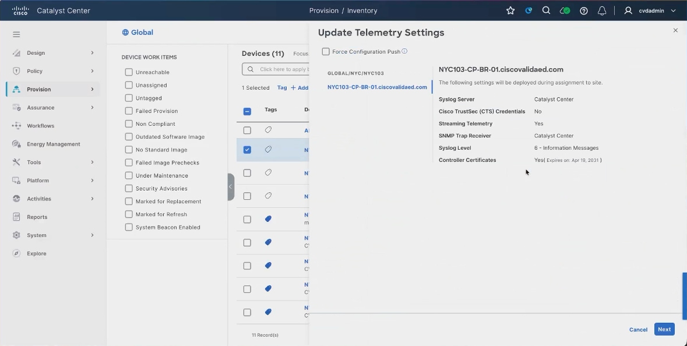Click the Global globe icon
The height and width of the screenshot is (346, 687).
click(125, 33)
